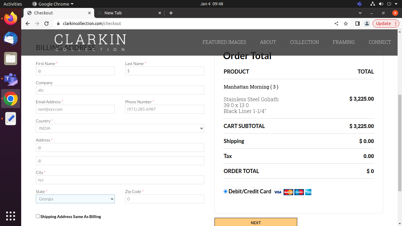Image resolution: width=402 pixels, height=226 pixels.
Task: Open the Country dropdown showing INDIA
Action: [120, 128]
